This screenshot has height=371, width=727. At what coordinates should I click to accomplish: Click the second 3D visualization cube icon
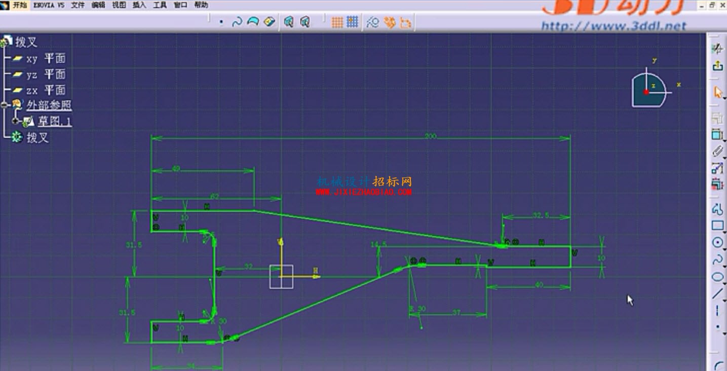tap(305, 22)
